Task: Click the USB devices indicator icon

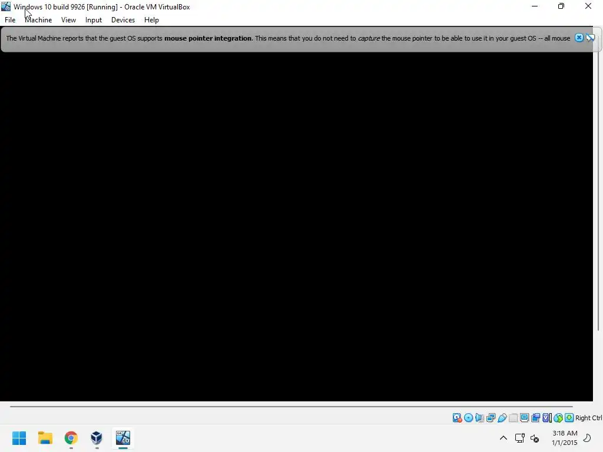Action: click(x=502, y=418)
